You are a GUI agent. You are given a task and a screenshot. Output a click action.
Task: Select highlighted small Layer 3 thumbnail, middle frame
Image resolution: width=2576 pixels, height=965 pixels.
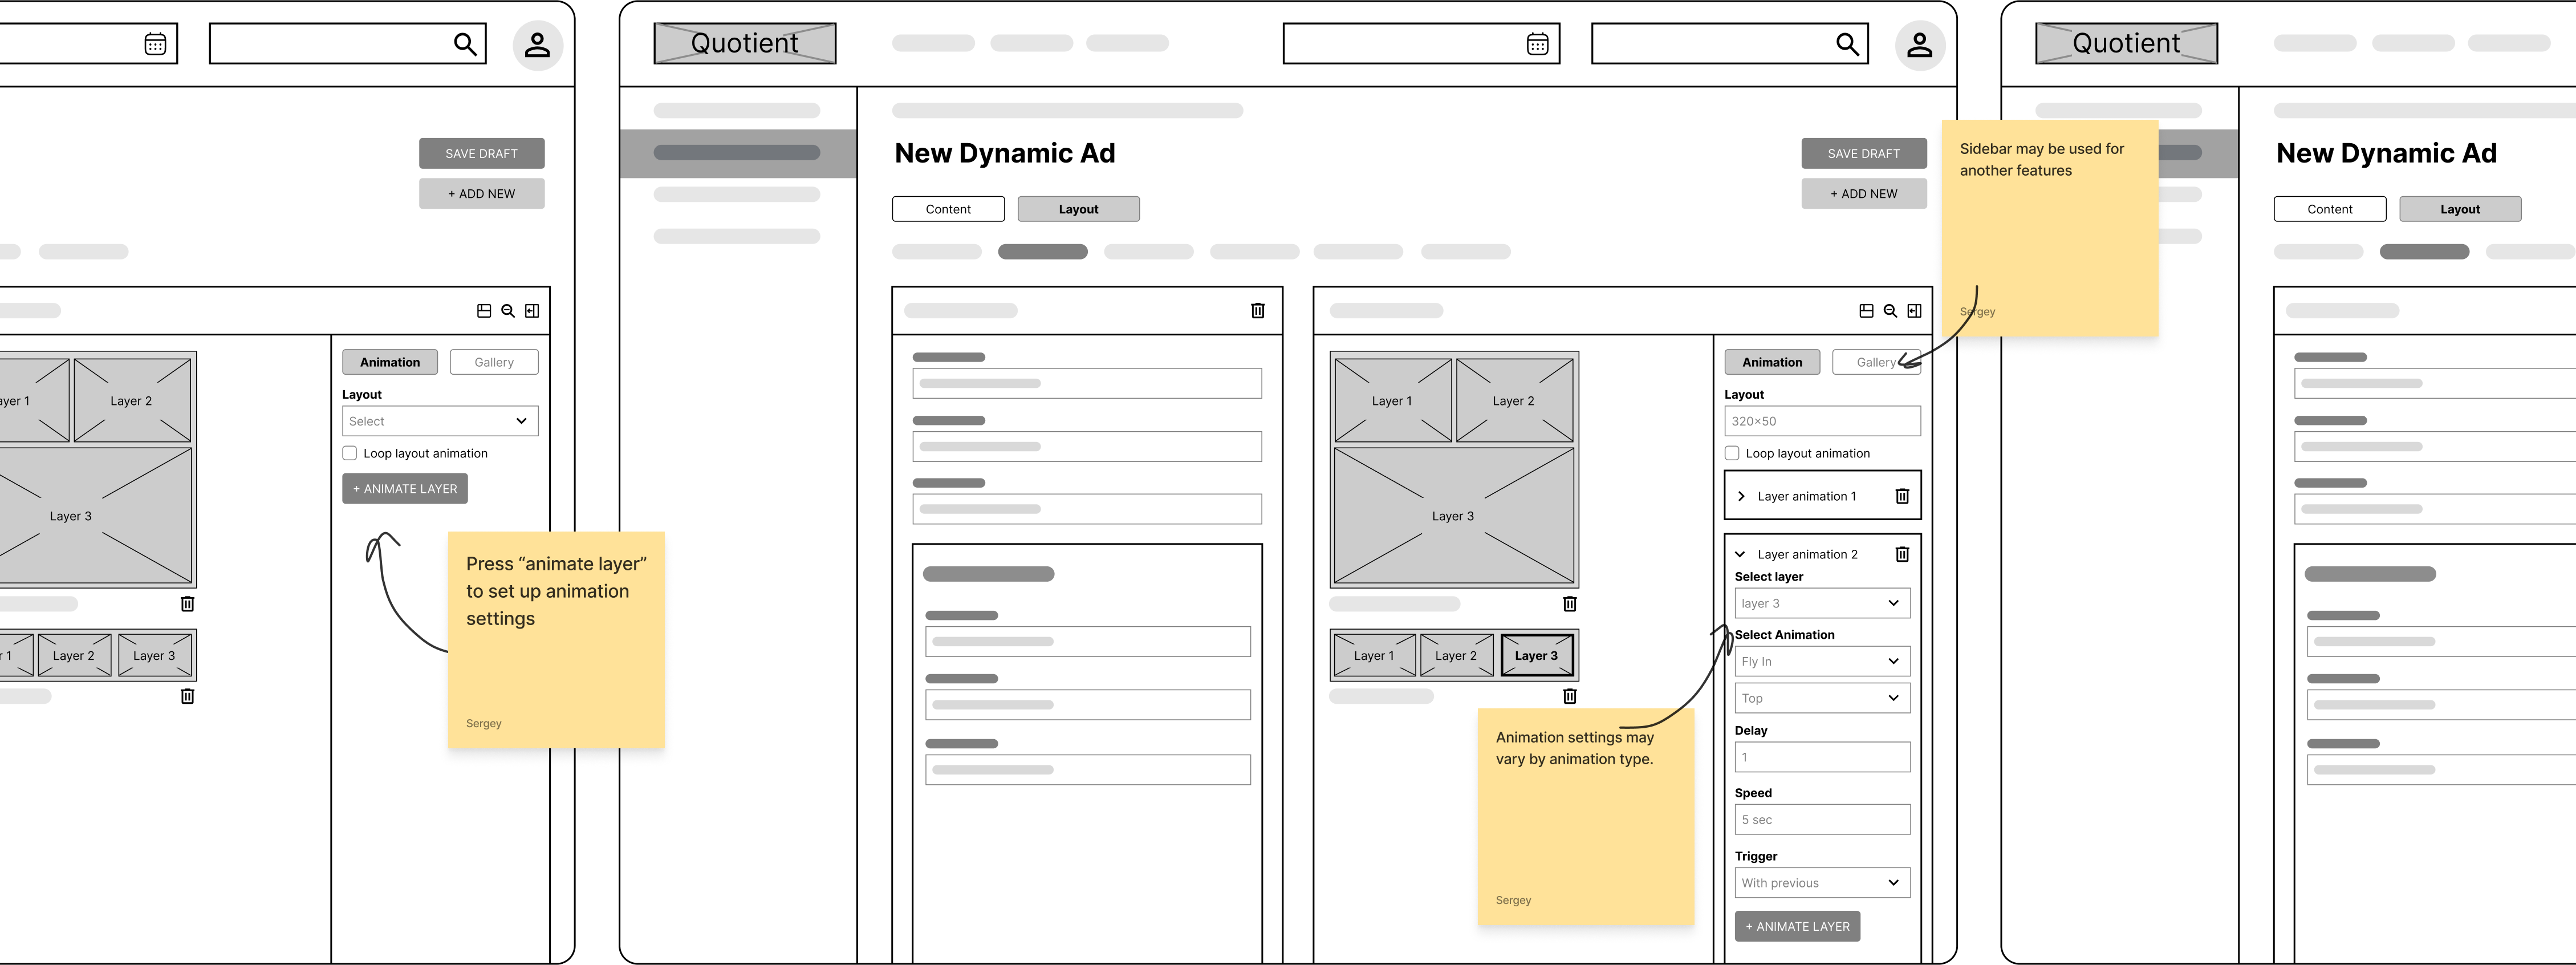[x=1537, y=656]
